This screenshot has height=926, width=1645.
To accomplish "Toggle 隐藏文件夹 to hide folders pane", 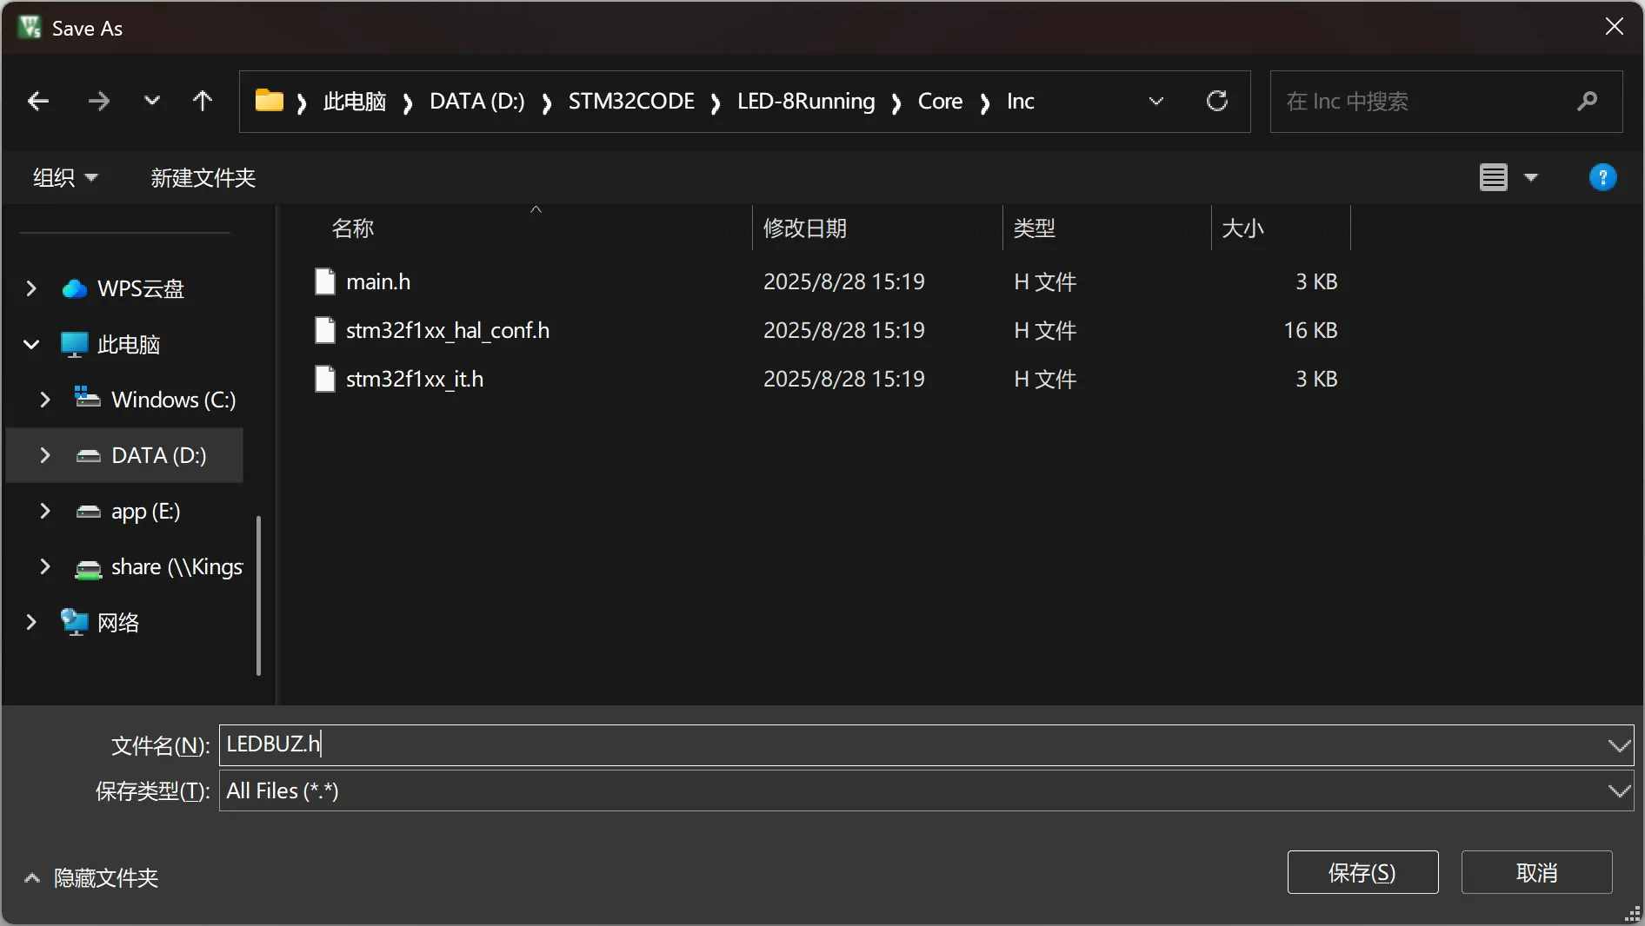I will pos(92,877).
